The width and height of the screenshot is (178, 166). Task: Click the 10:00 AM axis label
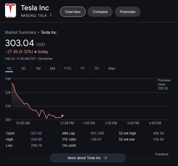pos(23,123)
